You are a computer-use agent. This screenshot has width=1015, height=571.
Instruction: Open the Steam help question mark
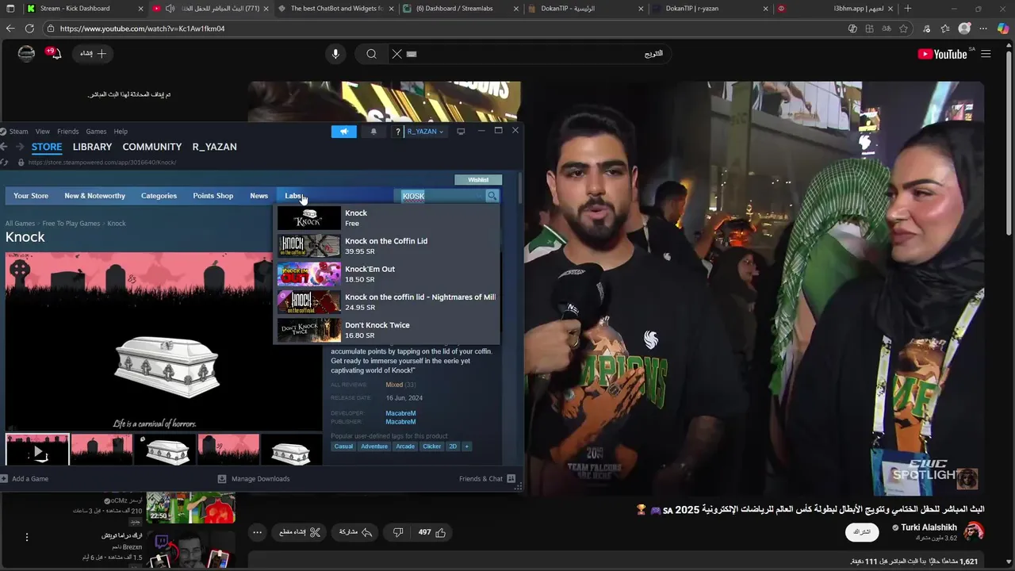pos(397,132)
